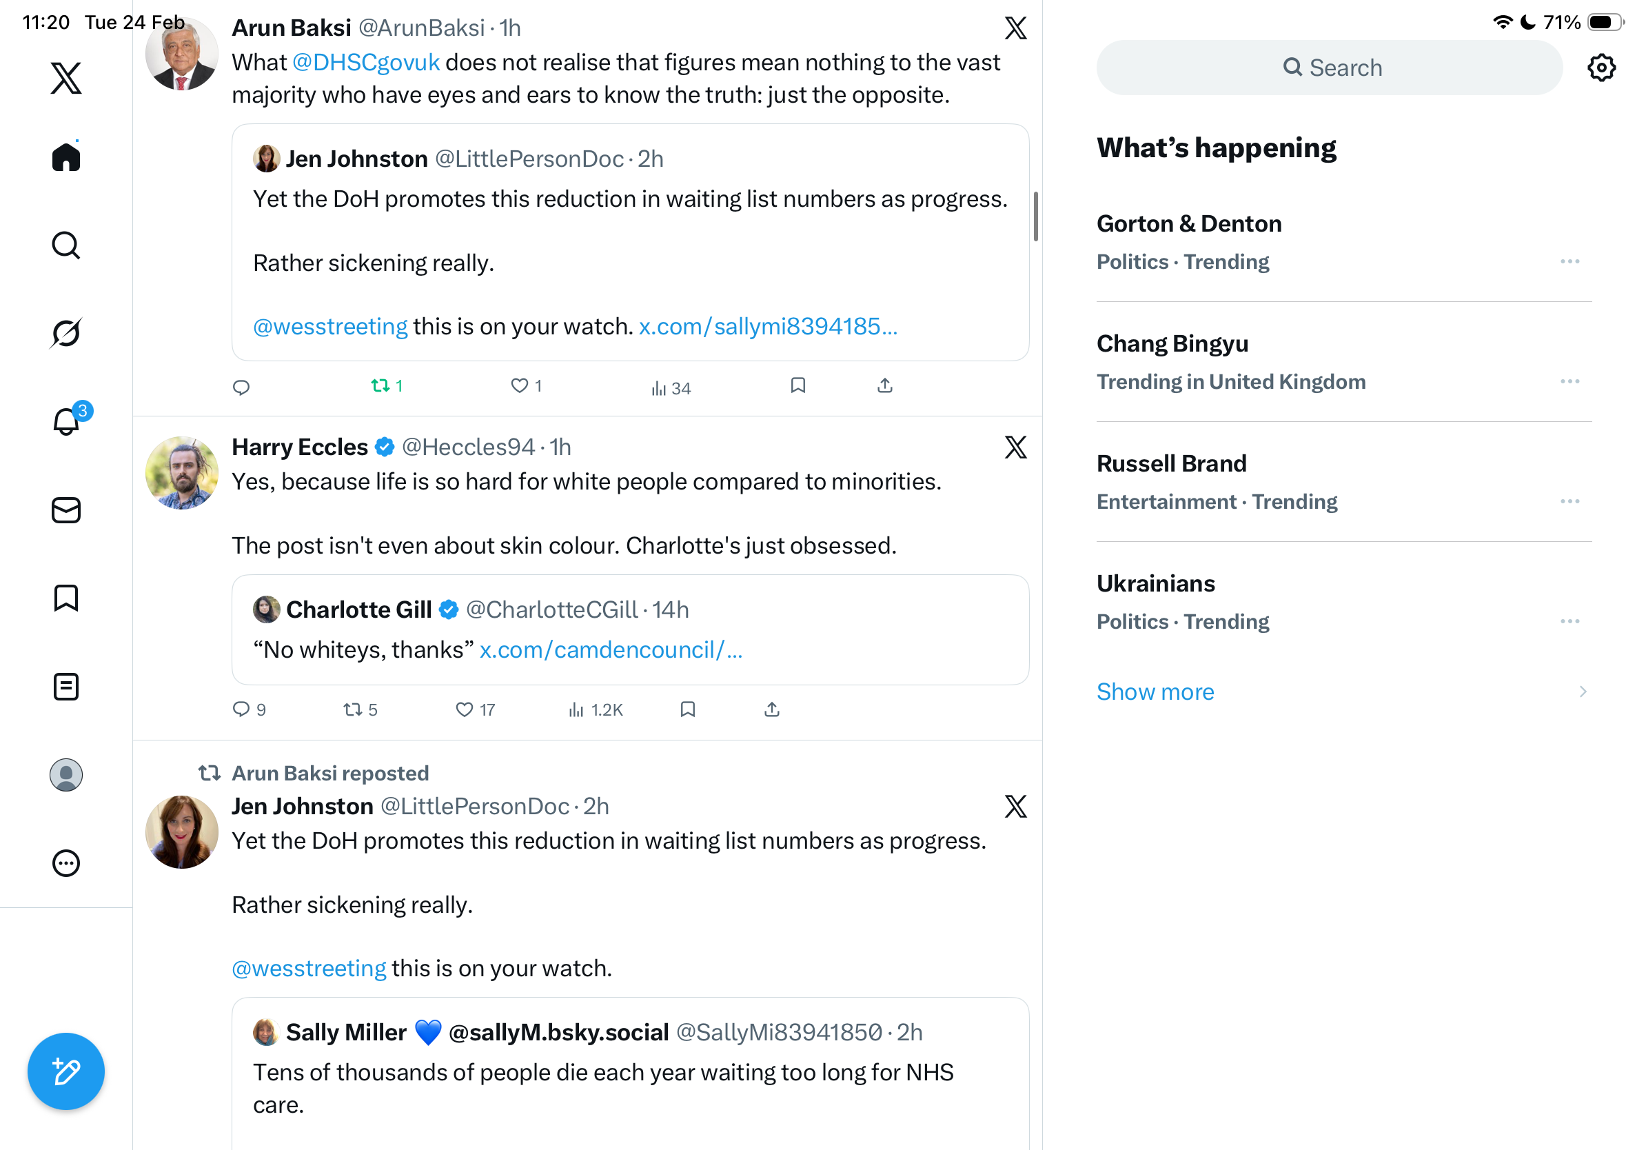The image size is (1646, 1150).
Task: Like Harry Eccles' post
Action: [x=465, y=710]
